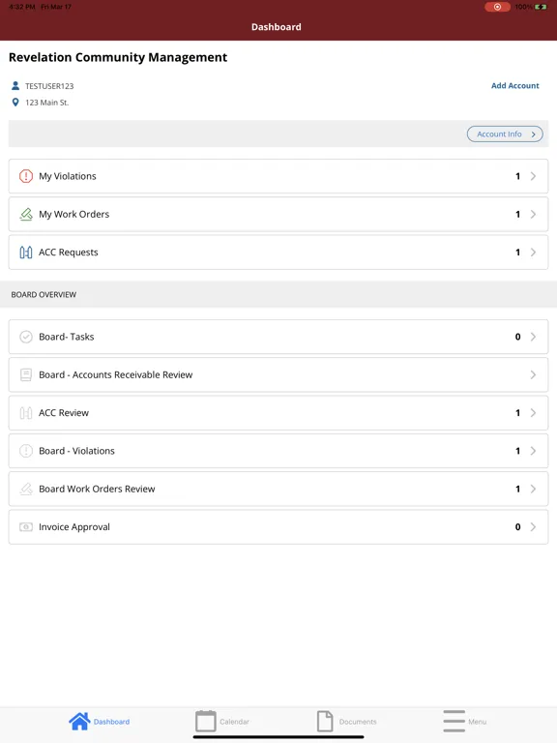
Task: Expand the Invoice Approval row chevron
Action: (533, 527)
